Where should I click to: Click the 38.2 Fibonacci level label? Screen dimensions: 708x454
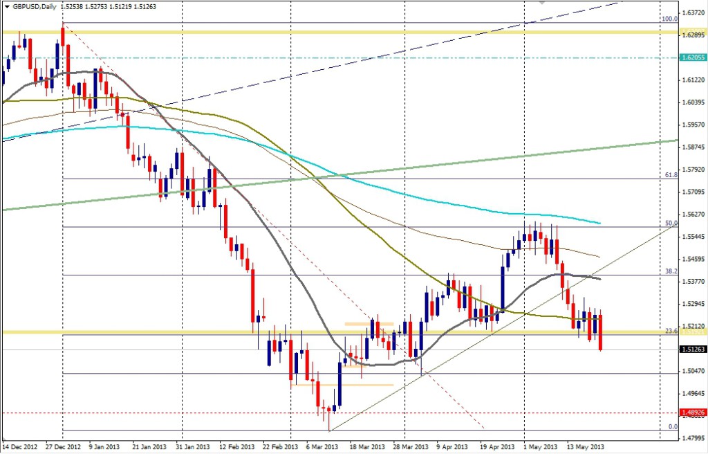tap(670, 272)
